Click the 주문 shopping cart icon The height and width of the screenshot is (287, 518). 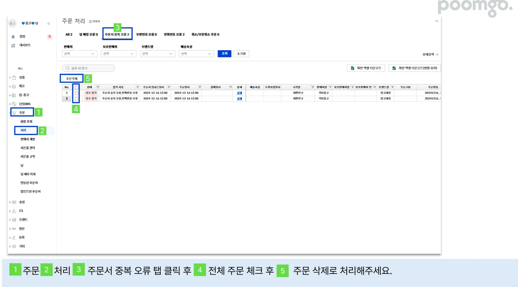click(14, 113)
